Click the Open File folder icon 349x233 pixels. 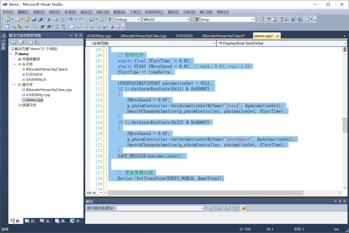pos(27,19)
